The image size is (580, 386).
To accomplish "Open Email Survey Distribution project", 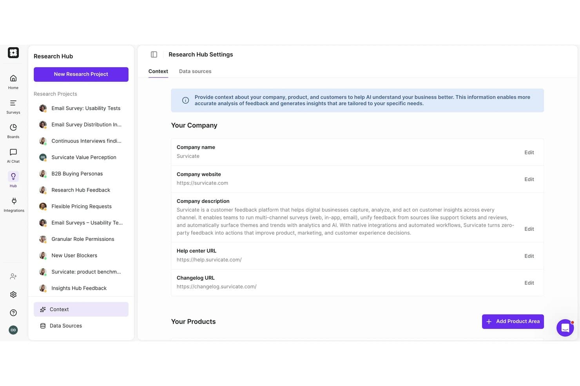I will coord(81,125).
